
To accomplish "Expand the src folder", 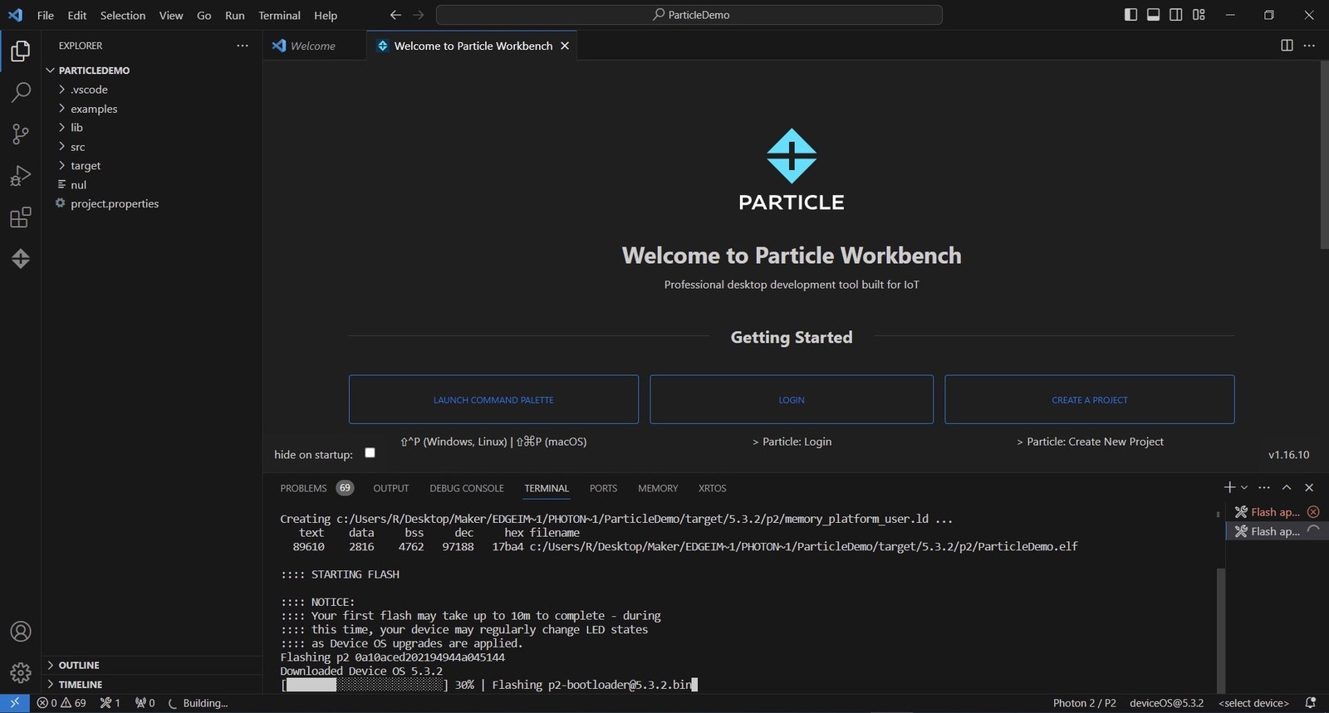I will (152, 147).
